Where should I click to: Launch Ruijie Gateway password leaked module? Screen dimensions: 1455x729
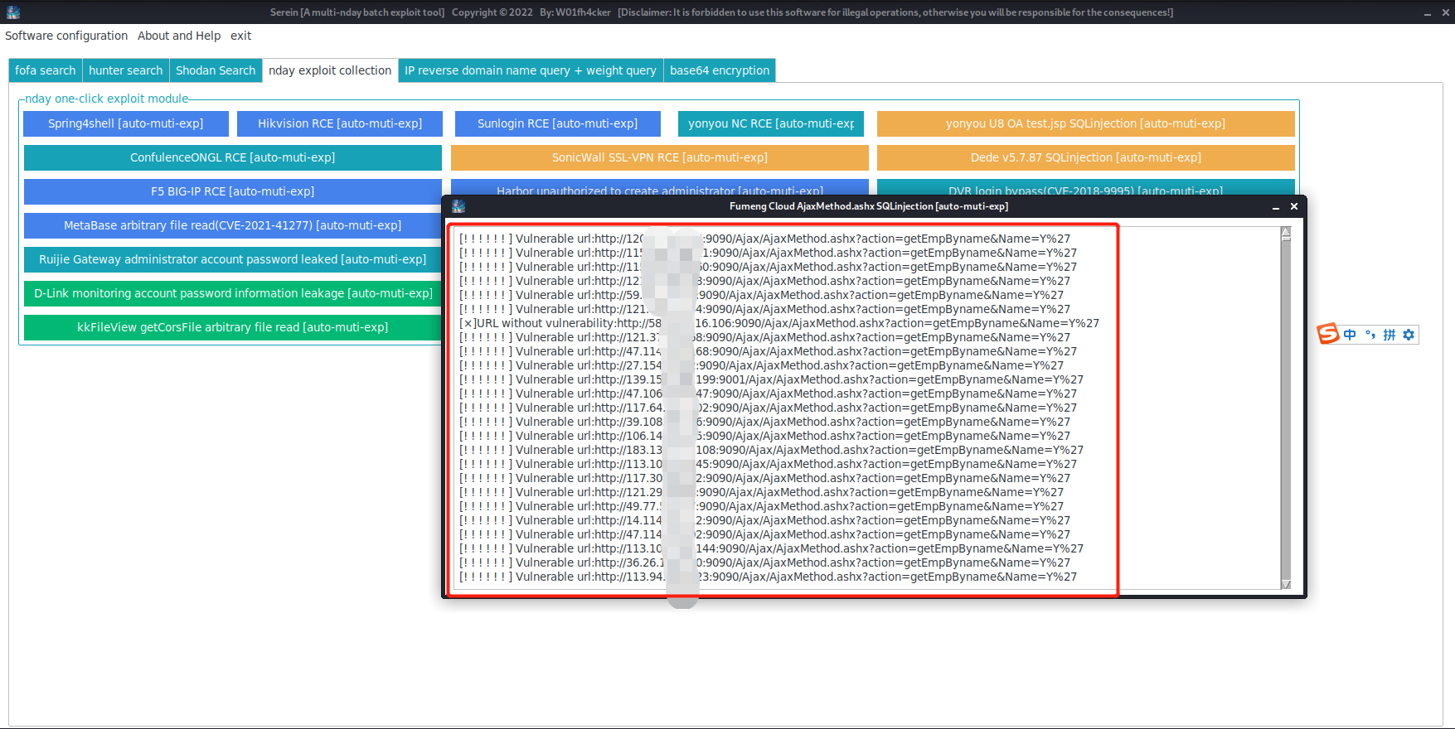(233, 259)
